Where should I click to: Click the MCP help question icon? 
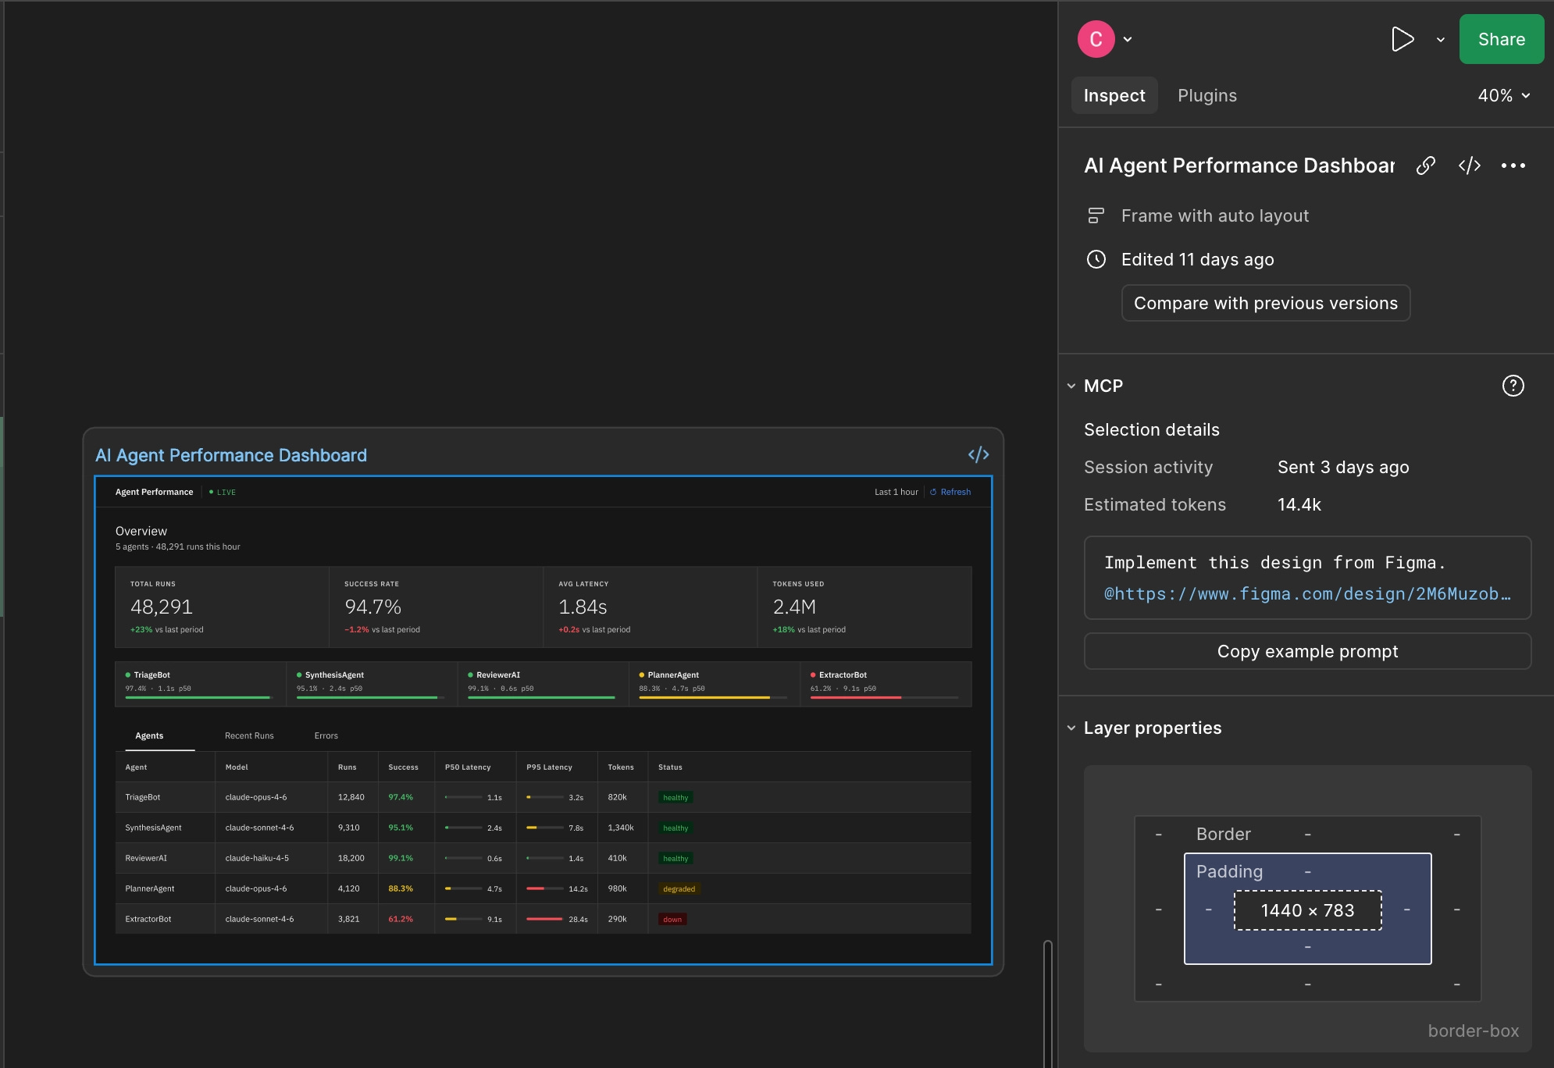tap(1513, 386)
